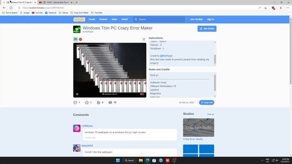Click the Instructions box scrollbar
The width and height of the screenshot is (292, 164).
(215, 59)
